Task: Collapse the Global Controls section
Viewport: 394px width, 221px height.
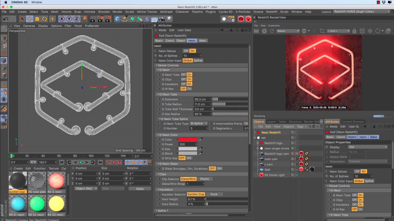Action: click(x=157, y=65)
